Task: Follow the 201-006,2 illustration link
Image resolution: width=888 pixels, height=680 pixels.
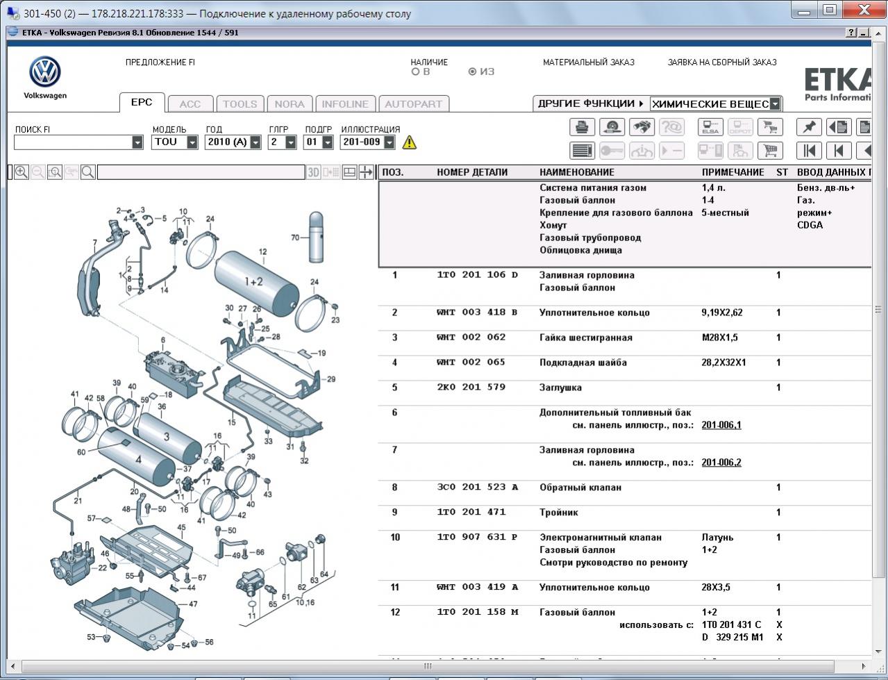Action: tap(721, 463)
